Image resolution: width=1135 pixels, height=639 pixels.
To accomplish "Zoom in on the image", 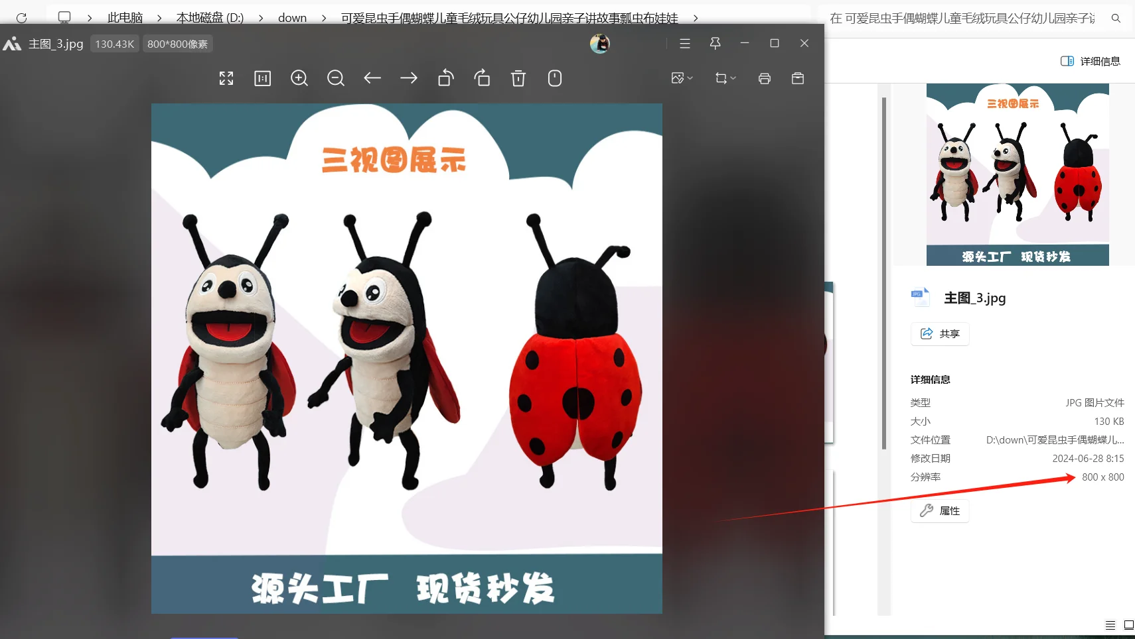I will (x=299, y=78).
